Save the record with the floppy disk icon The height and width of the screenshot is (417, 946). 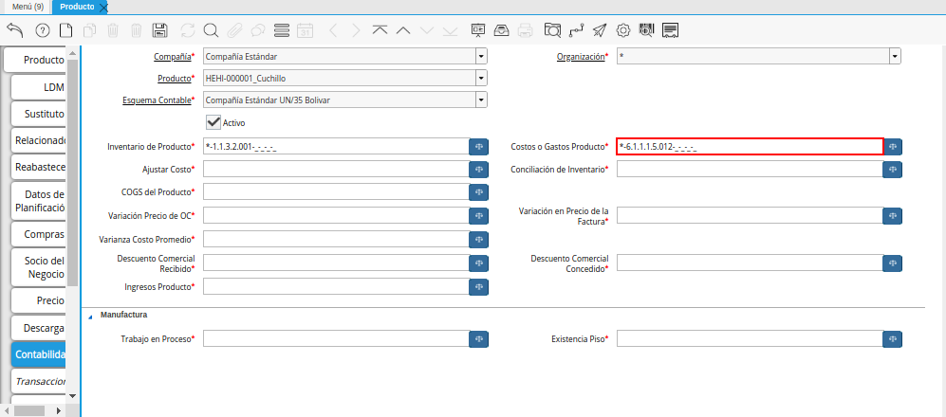tap(160, 29)
